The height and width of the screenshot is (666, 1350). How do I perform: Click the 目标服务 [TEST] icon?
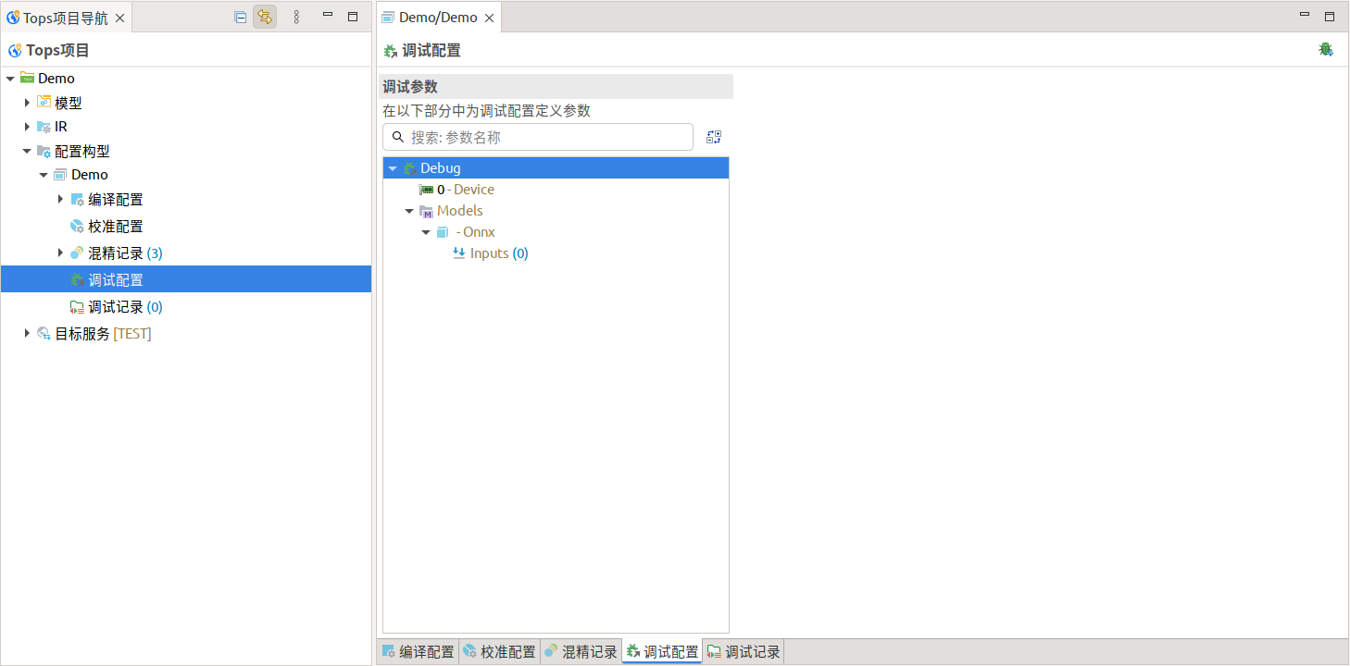pos(44,333)
